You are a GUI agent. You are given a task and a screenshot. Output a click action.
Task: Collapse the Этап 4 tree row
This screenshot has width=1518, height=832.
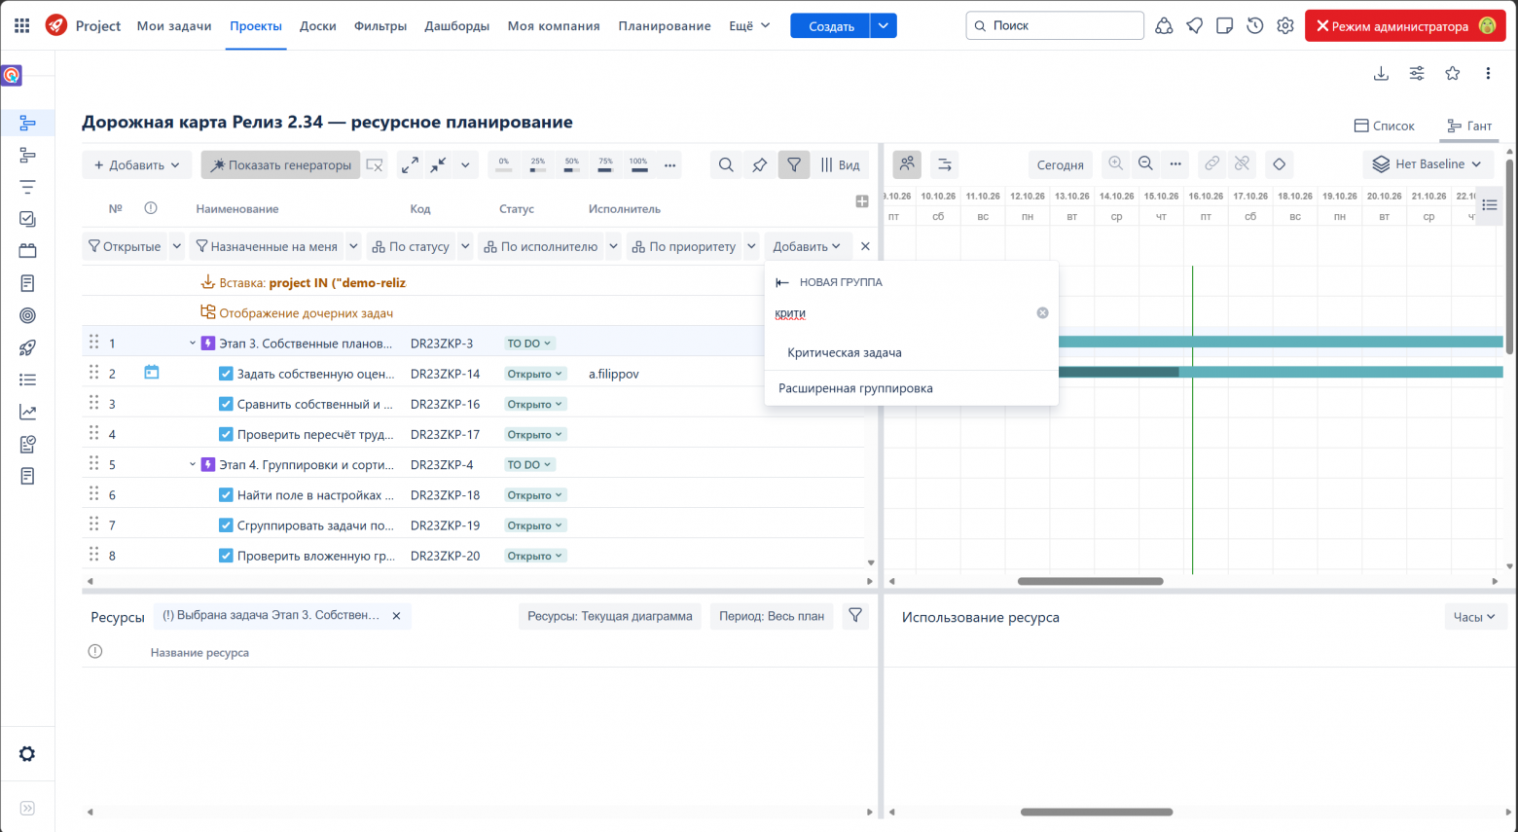193,465
